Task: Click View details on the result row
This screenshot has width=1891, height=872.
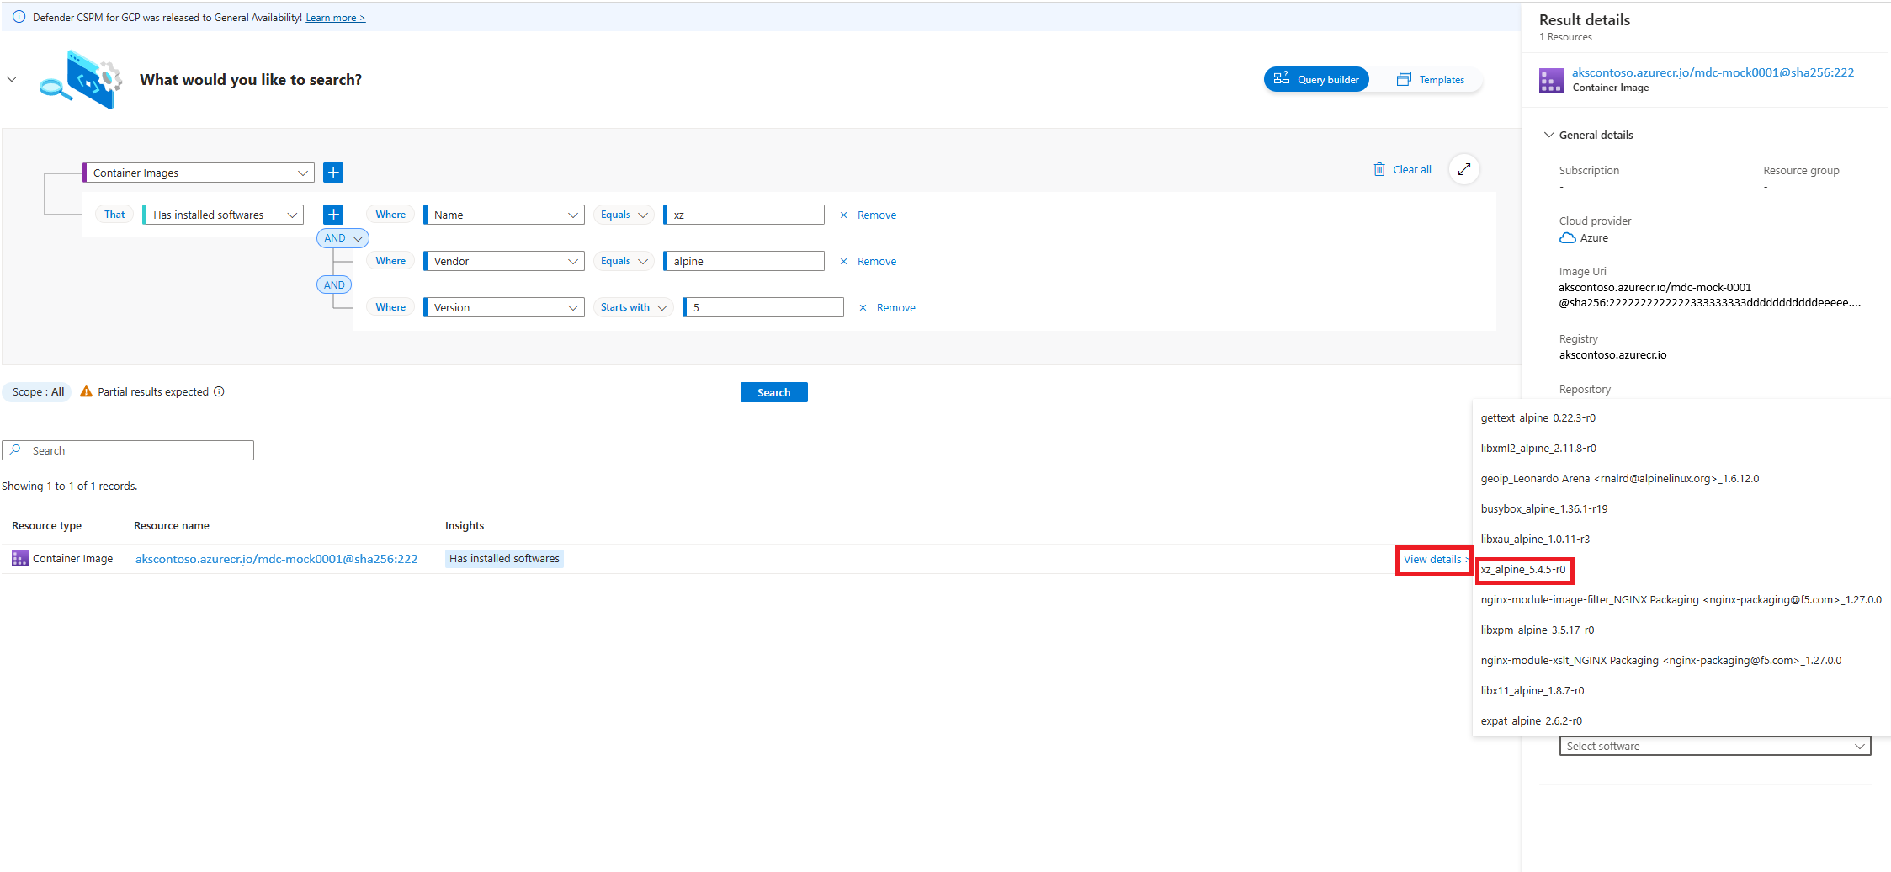Action: [1432, 559]
